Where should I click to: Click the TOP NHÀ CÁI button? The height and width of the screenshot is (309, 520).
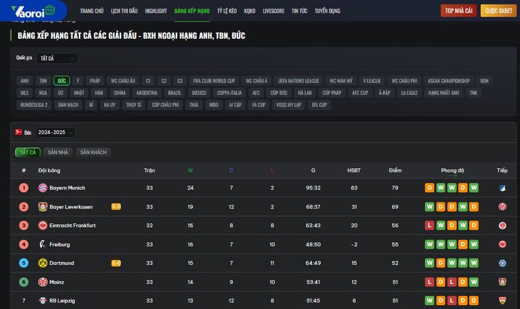(x=459, y=11)
